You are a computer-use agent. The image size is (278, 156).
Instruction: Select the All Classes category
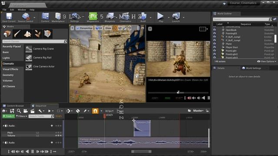[x=9, y=86]
